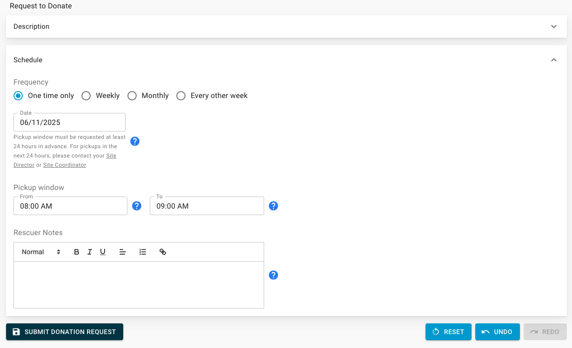Viewport: 572px width, 348px height.
Task: Apply italic formatting in notes editor
Action: [90, 252]
